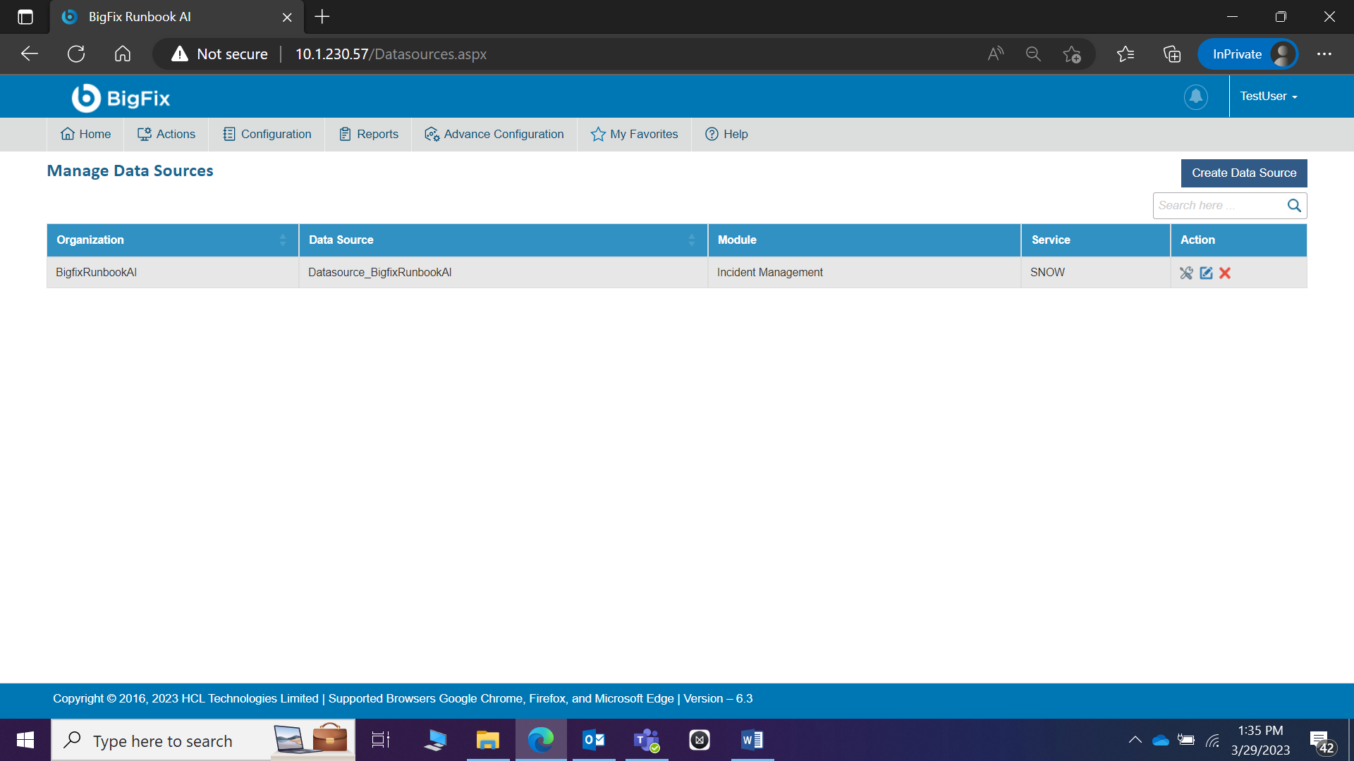Viewport: 1354px width, 761px height.
Task: Go to the Reports menu
Action: (x=368, y=134)
